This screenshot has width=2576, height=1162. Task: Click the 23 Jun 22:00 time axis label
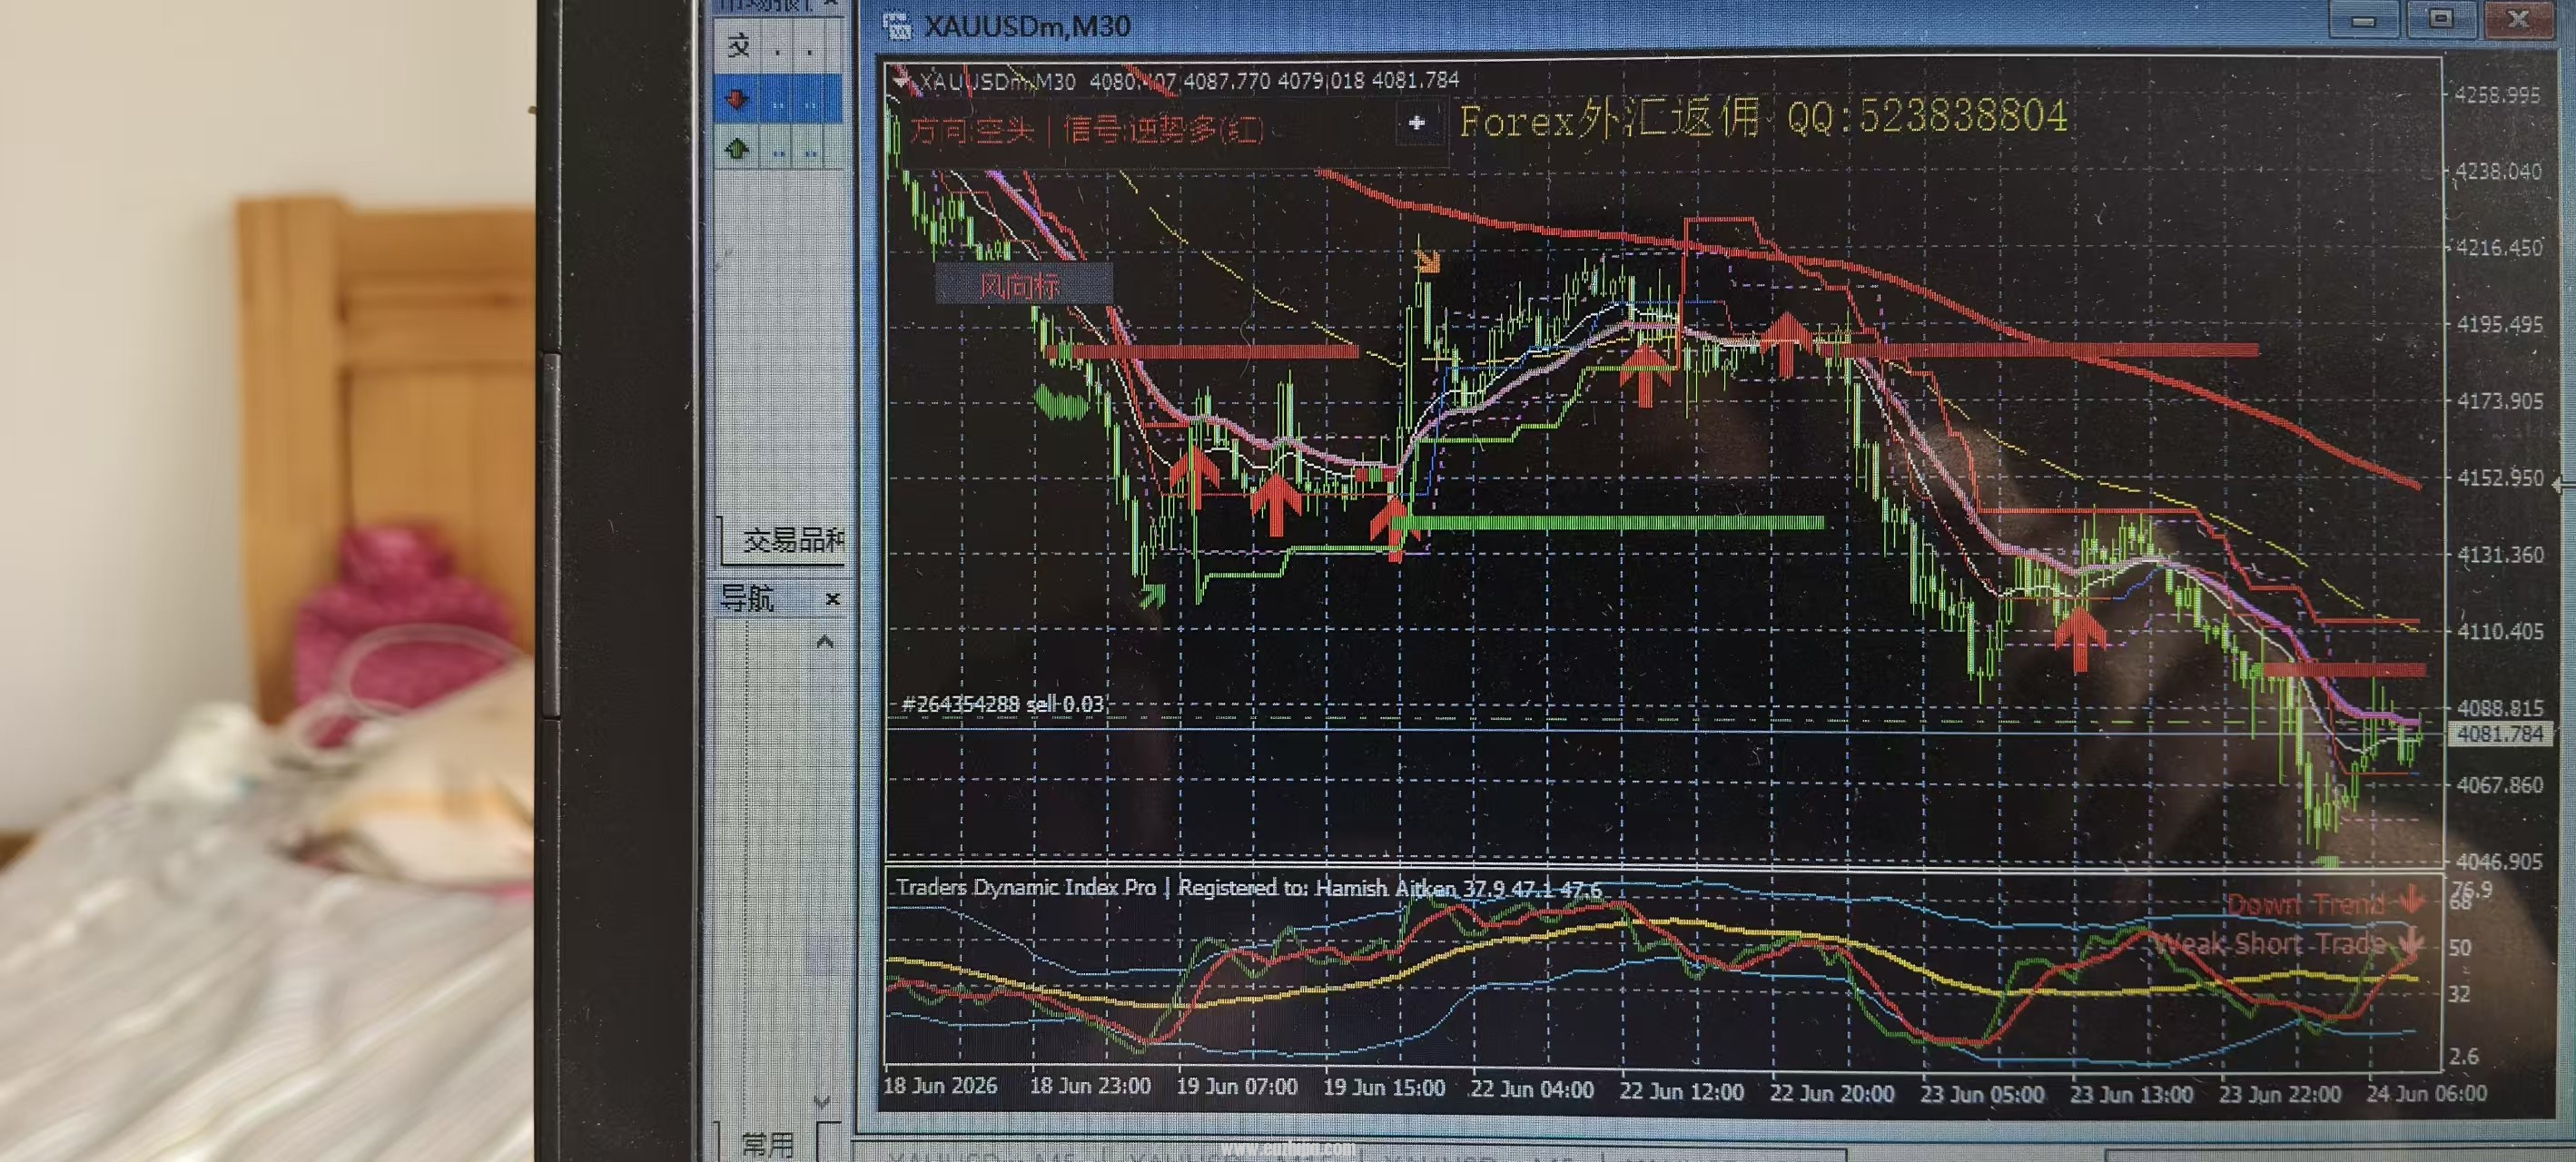(x=2280, y=1095)
